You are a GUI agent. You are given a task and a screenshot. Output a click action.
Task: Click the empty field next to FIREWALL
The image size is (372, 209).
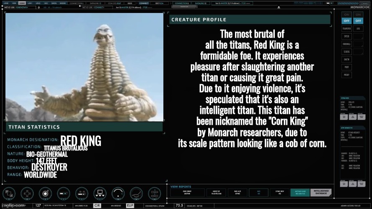coord(358,44)
